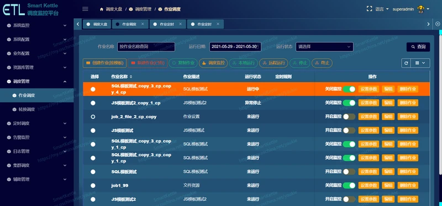Click the 作业名称 search input field
This screenshot has width=442, height=206.
click(x=146, y=47)
